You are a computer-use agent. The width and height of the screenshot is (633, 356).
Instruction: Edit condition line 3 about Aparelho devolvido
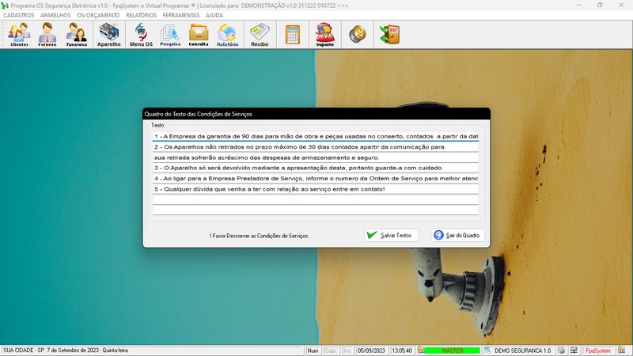(x=316, y=168)
